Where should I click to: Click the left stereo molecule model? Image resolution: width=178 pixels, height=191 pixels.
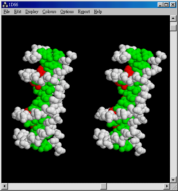tap(44, 100)
